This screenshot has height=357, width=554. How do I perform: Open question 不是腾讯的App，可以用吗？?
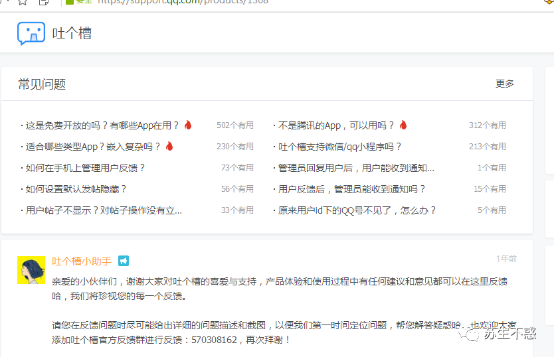[336, 125]
